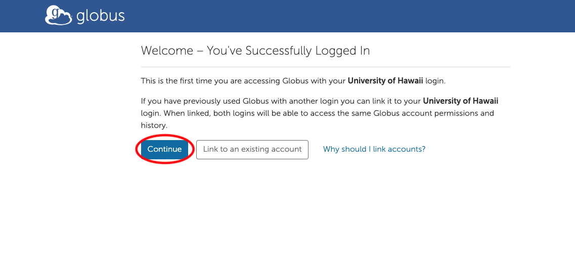
Task: Click the Welcome heading text
Action: click(x=255, y=51)
